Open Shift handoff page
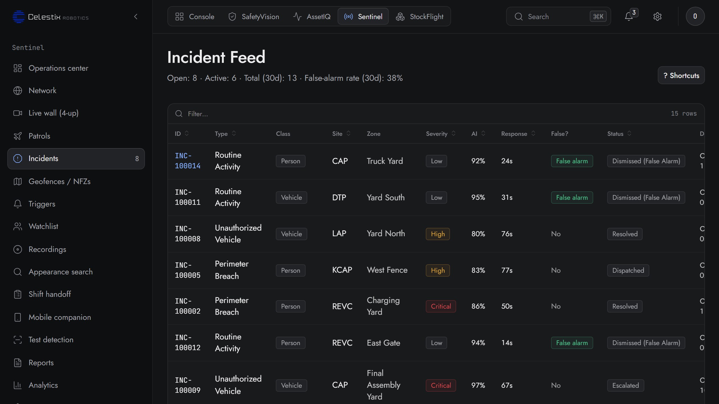Viewport: 719px width, 404px height. coord(76,294)
